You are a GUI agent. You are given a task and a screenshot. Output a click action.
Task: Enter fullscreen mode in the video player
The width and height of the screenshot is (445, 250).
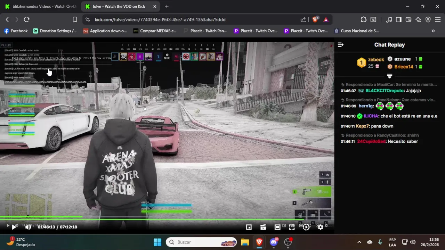292,227
